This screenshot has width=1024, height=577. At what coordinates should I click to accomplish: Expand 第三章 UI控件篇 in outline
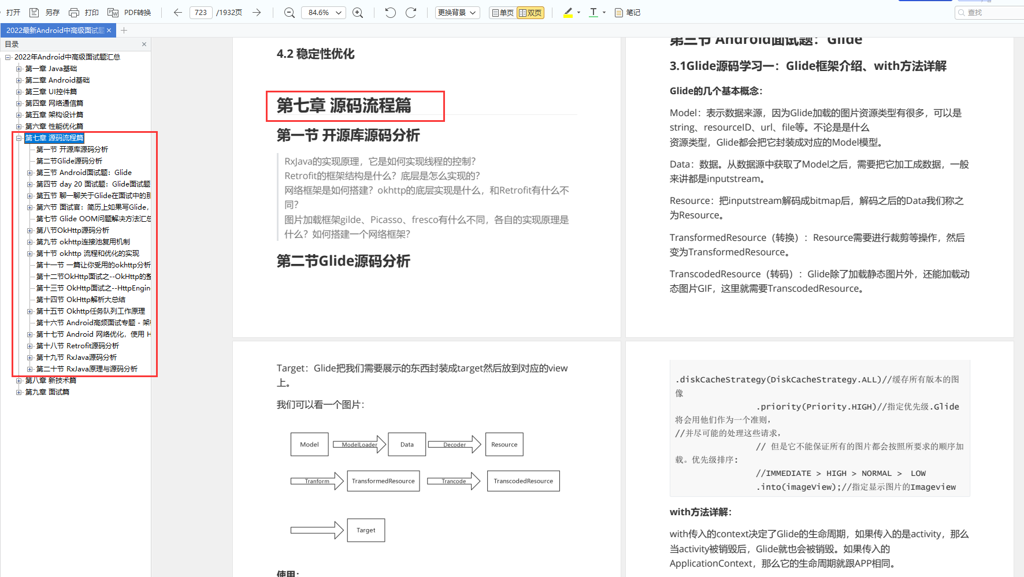coord(19,92)
